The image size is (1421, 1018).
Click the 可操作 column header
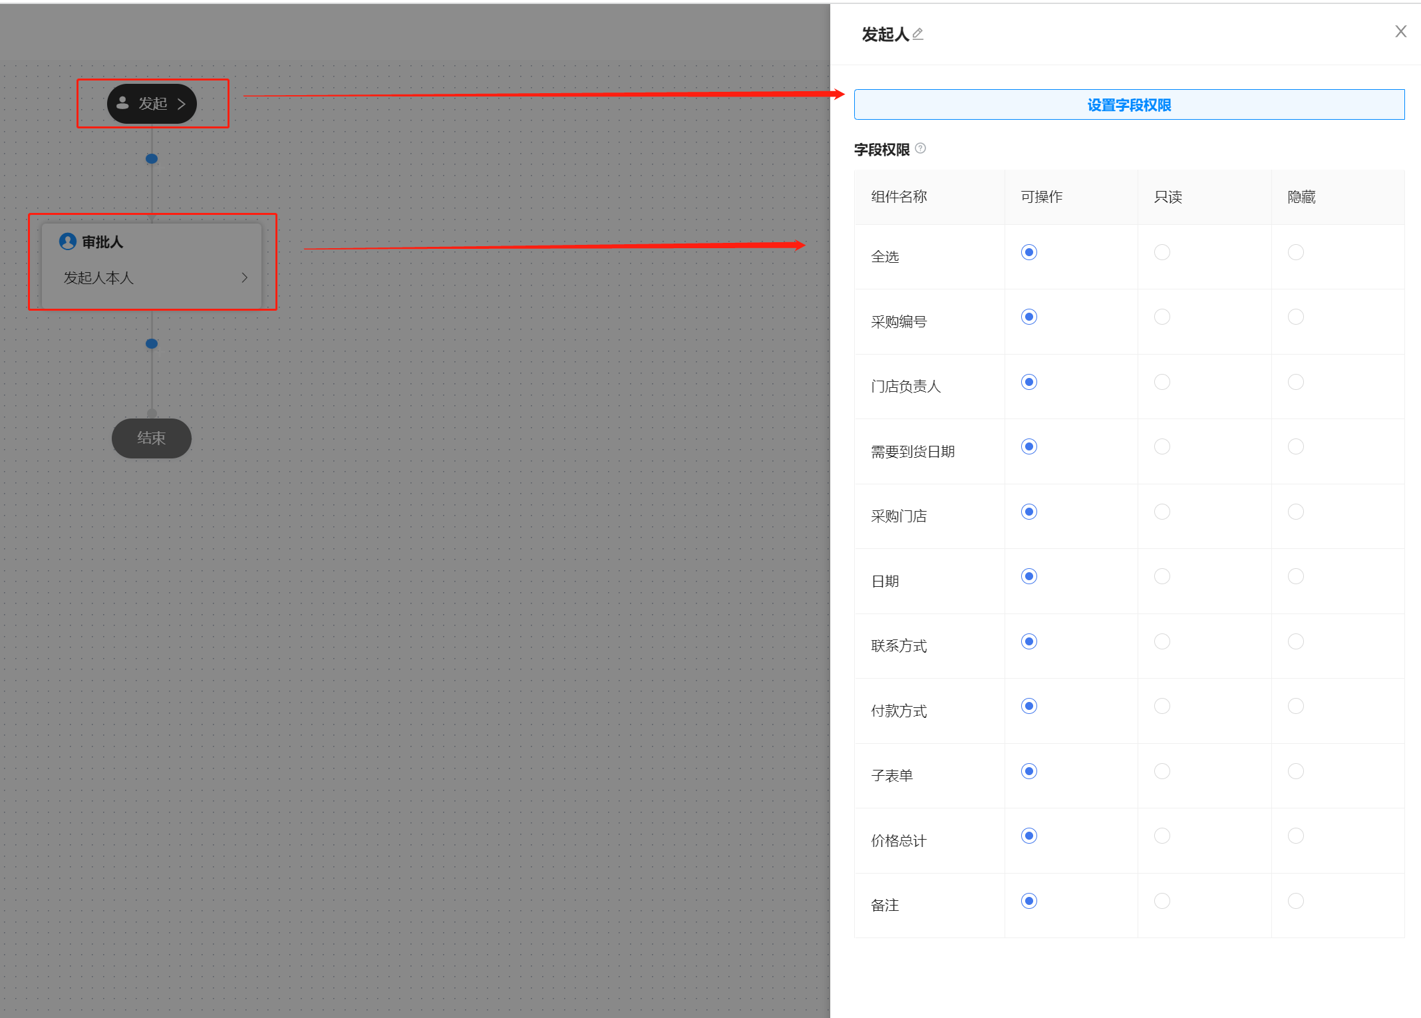[x=1042, y=197]
